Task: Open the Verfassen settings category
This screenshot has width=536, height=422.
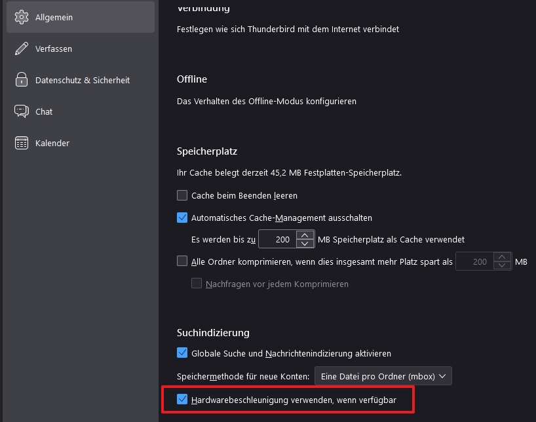Action: (54, 48)
